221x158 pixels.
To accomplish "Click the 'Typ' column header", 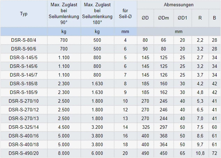I will [x=24, y=14].
